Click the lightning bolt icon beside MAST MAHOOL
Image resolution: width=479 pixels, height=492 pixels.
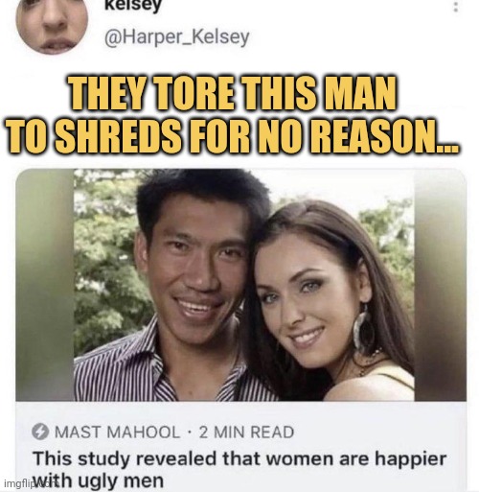tap(40, 432)
